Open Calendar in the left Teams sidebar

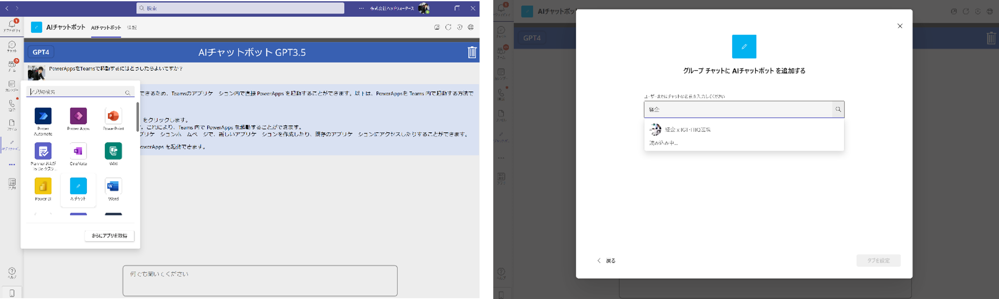[x=12, y=86]
